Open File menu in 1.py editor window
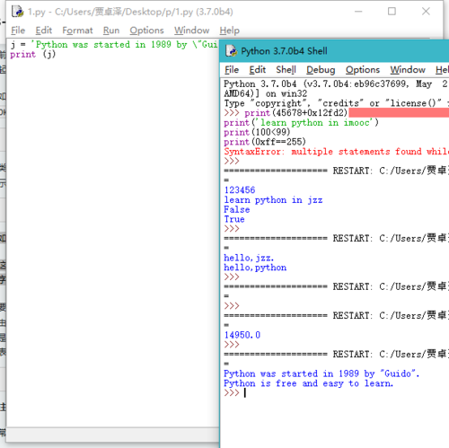This screenshot has height=448, width=449. [18, 31]
